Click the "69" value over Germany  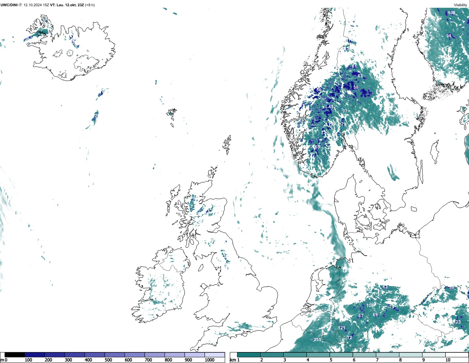[x=375, y=315]
